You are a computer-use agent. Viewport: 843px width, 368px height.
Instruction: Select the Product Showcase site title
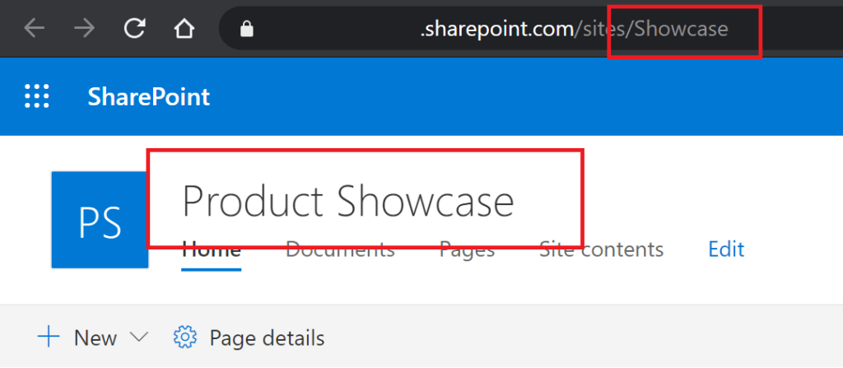(x=347, y=201)
